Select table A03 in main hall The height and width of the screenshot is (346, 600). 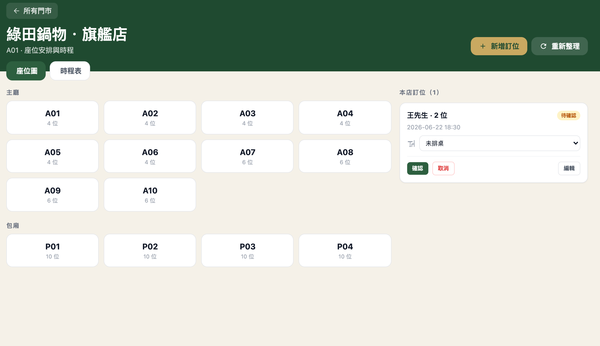click(x=247, y=118)
